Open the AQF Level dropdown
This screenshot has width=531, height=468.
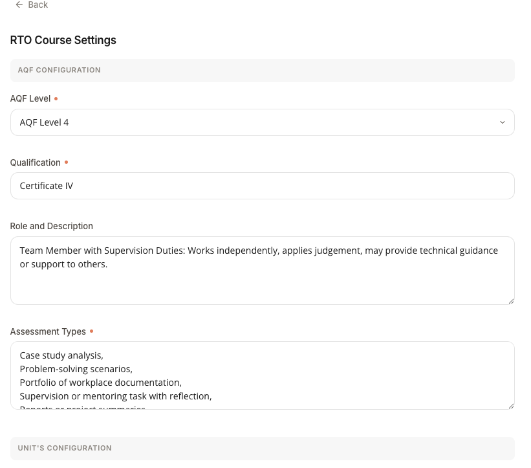point(262,122)
